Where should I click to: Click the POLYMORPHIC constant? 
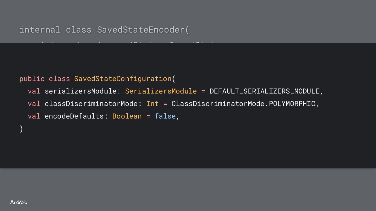292,104
